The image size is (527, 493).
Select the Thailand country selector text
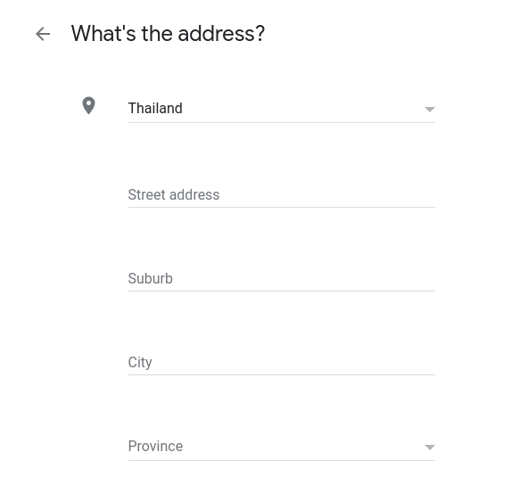coord(282,109)
